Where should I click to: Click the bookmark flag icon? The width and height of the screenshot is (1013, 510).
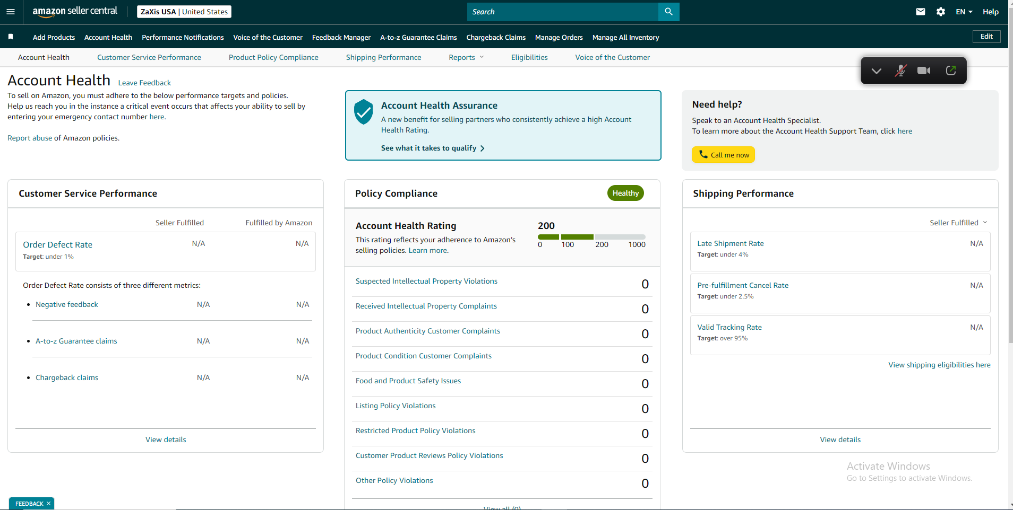point(11,37)
